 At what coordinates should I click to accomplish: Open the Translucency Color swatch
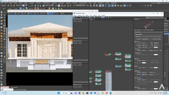(x=156, y=55)
